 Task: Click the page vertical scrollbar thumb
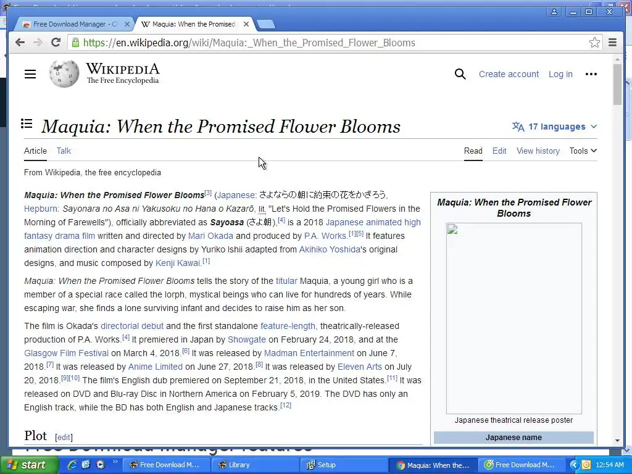tap(617, 85)
